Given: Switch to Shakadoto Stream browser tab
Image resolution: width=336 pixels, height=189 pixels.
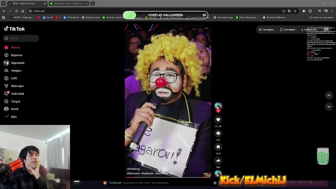Looking at the screenshot, I should (x=68, y=3).
